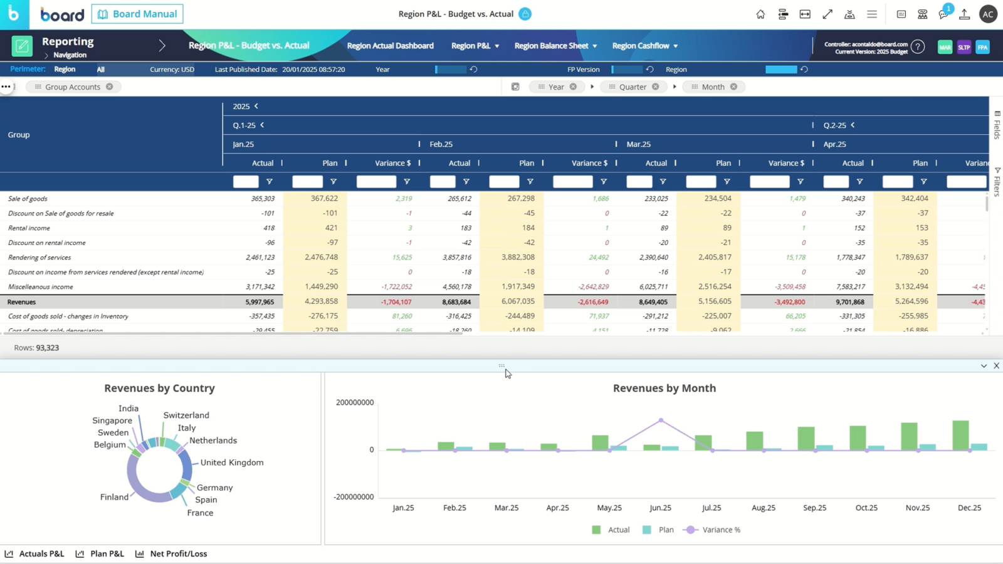Click the FPA color tile
Viewport: 1003px width, 564px height.
pyautogui.click(x=982, y=47)
